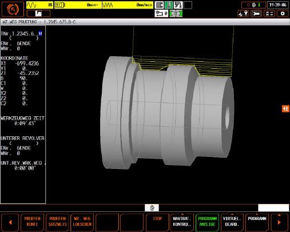Click WERKZEUGWEG ZEIT label
The height and width of the screenshot is (232, 290).
point(22,119)
